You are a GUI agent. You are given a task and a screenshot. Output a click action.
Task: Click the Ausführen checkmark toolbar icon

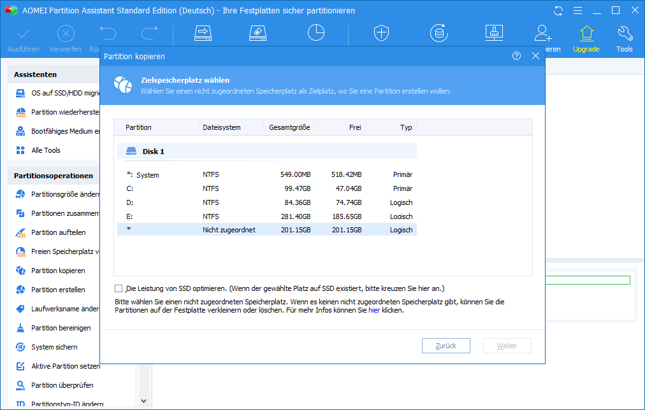click(x=24, y=33)
